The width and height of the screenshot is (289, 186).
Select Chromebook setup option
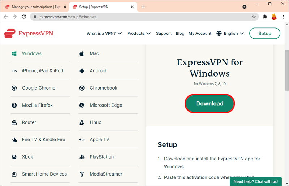click(103, 88)
